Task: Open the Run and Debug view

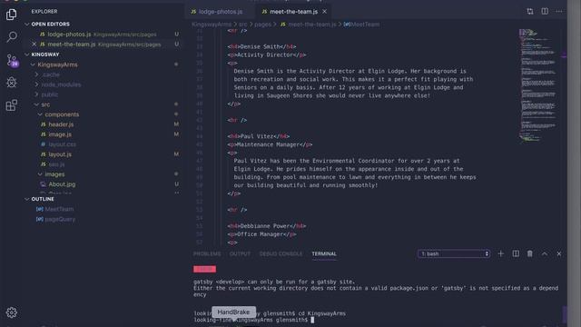Action: pos(12,83)
